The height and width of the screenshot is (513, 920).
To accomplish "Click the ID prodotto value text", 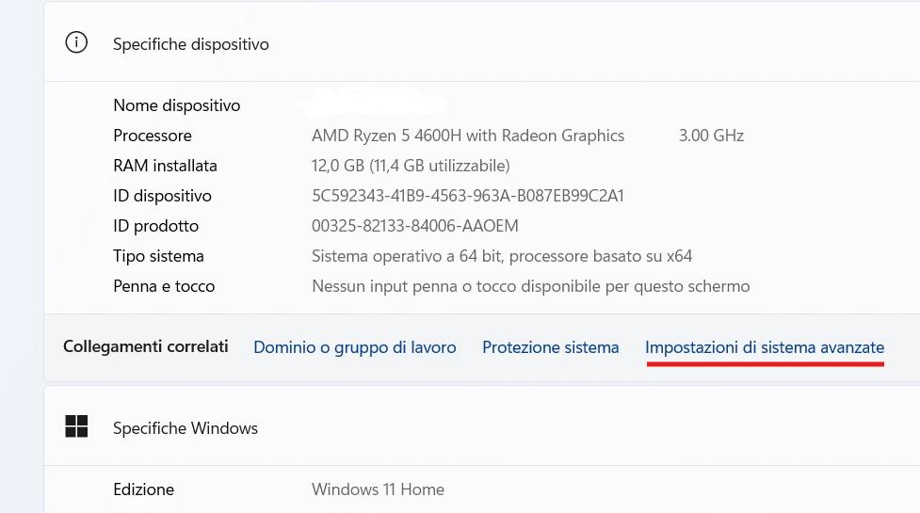I will (x=414, y=226).
